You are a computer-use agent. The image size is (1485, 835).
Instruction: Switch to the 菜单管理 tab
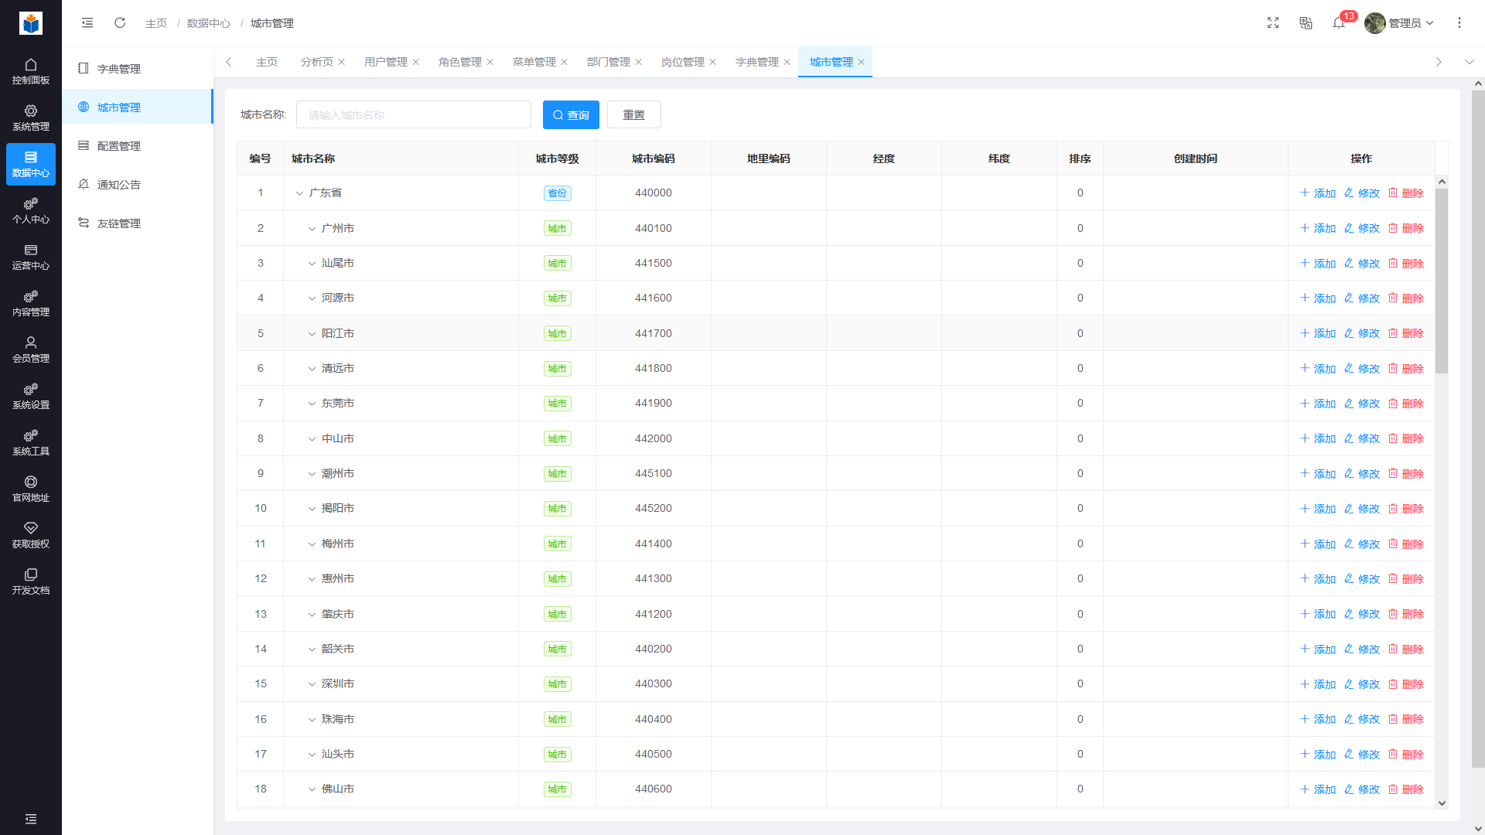pyautogui.click(x=534, y=62)
